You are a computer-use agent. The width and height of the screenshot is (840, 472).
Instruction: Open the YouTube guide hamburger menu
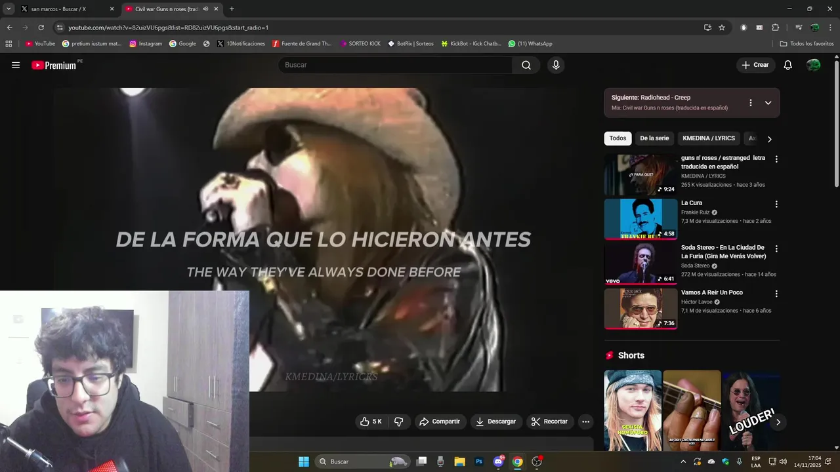[x=16, y=65]
